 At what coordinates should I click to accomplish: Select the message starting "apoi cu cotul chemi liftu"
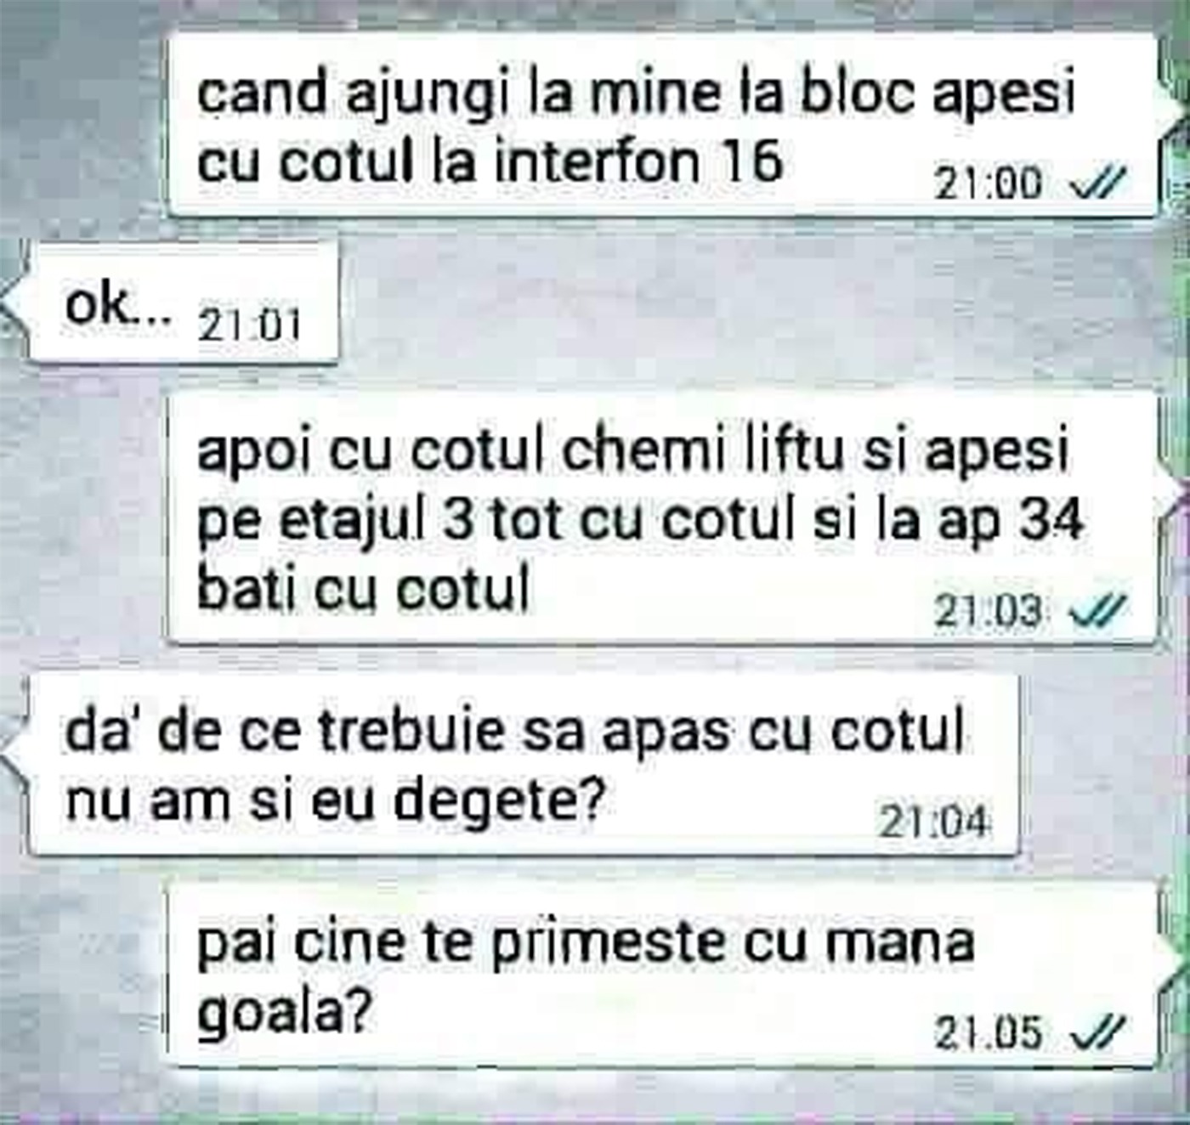[x=664, y=517]
